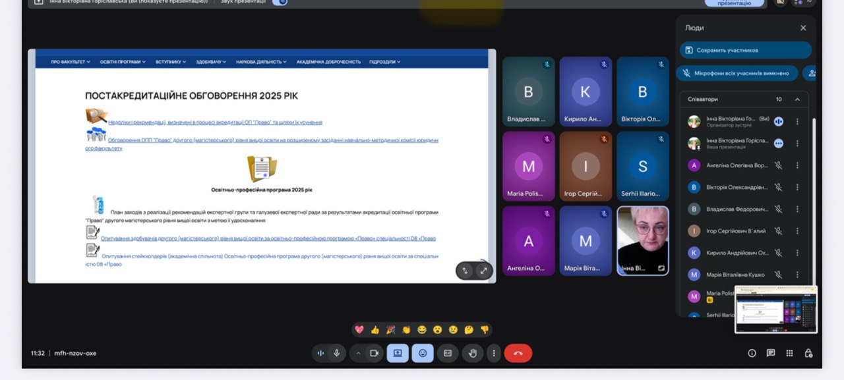Expand ПІДРОЗДІЛИ dropdown menu
844x380 pixels.
coord(385,62)
